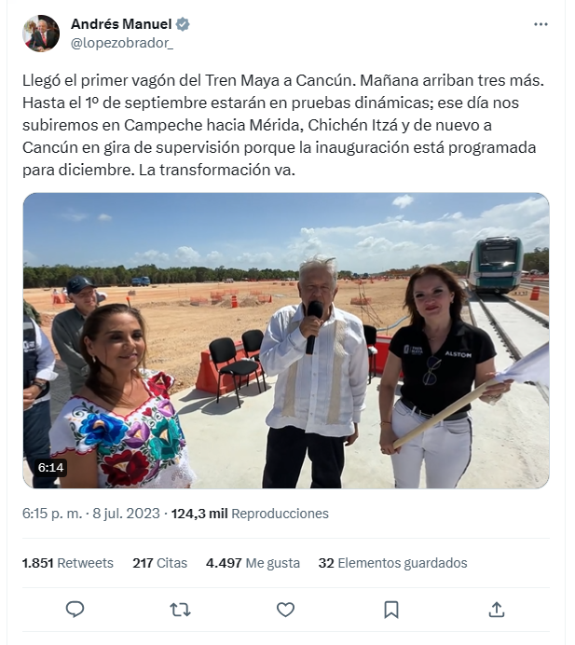Bookmark the tweet with the bookmark icon
The image size is (575, 645).
[x=391, y=610]
